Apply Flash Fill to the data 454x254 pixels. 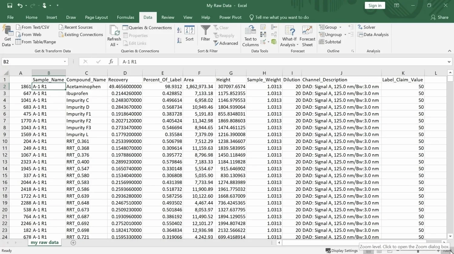(263, 28)
